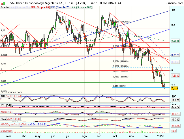
Task: Click the 8,2850 moving average value tag
Action: click(x=175, y=62)
